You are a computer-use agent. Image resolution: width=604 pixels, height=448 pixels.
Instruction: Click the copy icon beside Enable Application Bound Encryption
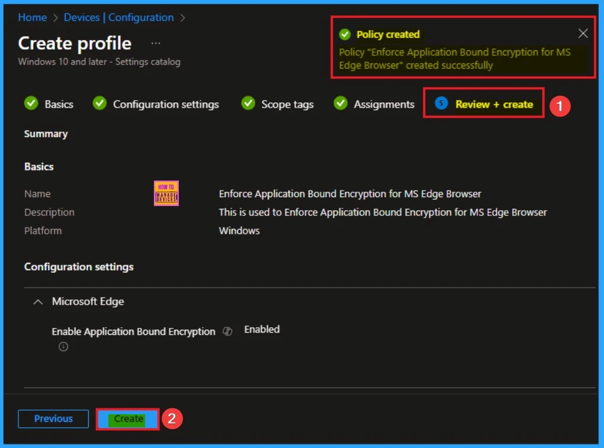coord(227,331)
